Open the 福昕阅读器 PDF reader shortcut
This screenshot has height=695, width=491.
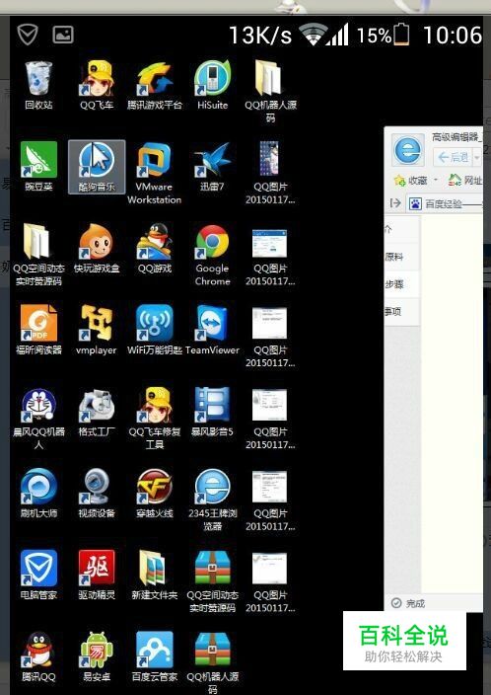click(x=38, y=330)
